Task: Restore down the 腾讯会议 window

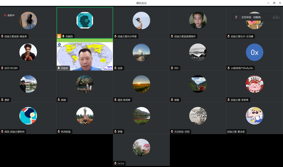Action: coord(274,3)
